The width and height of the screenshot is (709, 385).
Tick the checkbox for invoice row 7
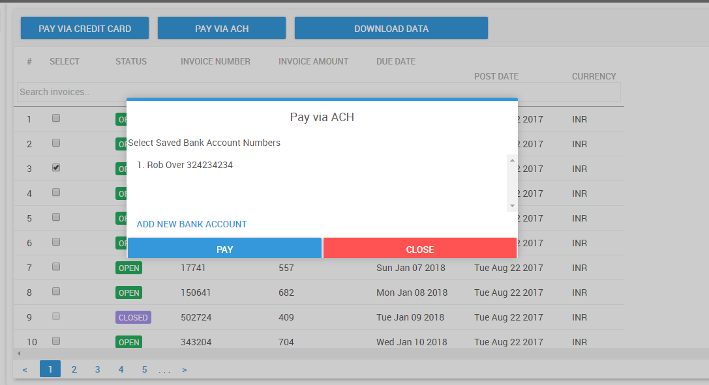[x=56, y=266]
